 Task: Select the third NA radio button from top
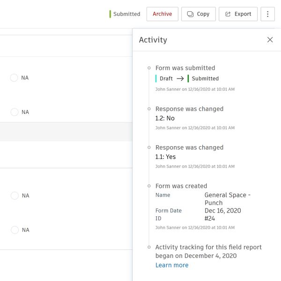point(14,196)
